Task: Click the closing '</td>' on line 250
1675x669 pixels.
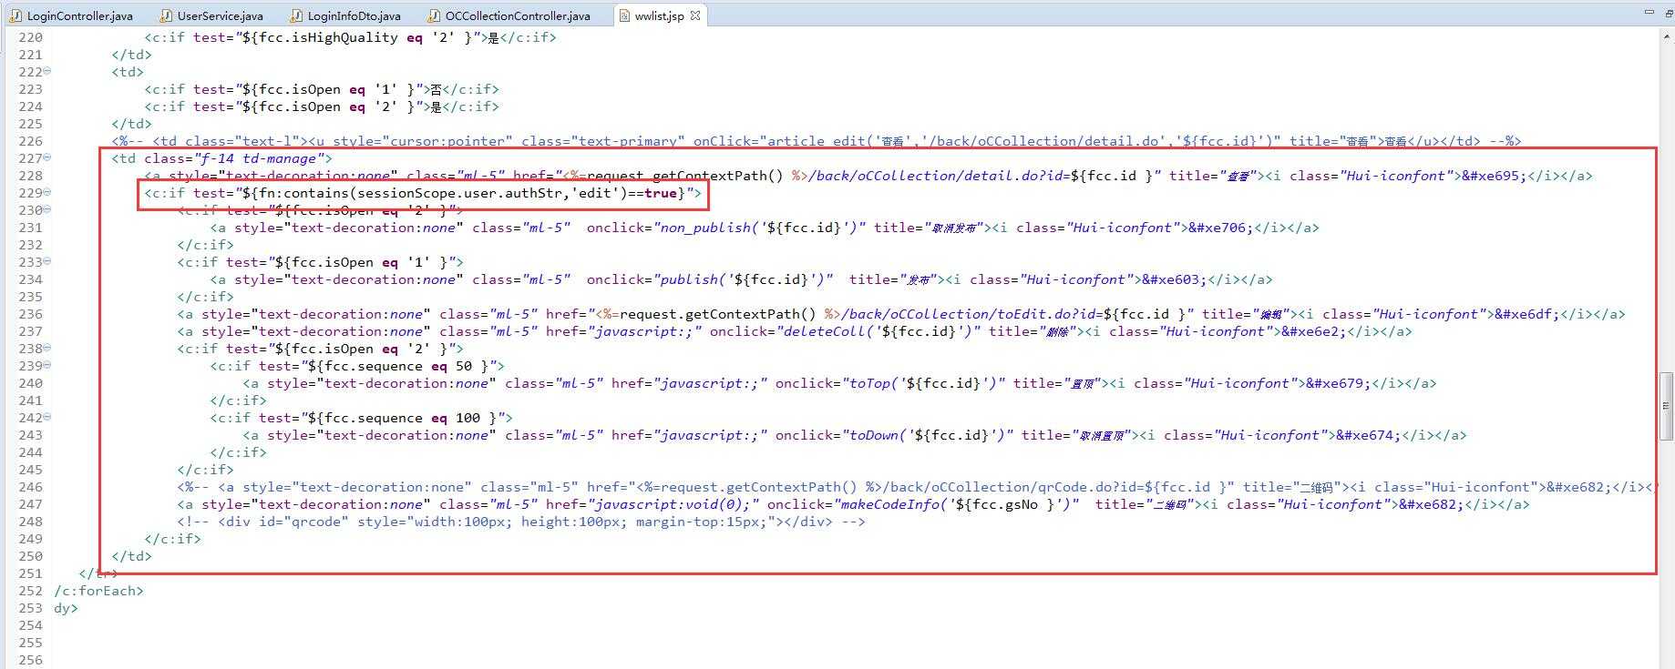Action: tap(131, 556)
